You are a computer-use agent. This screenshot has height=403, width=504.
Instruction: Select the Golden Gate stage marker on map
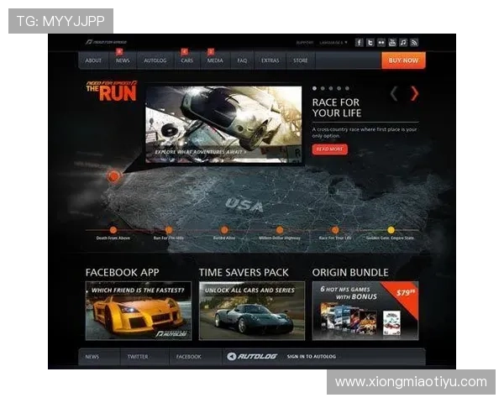pyautogui.click(x=391, y=230)
